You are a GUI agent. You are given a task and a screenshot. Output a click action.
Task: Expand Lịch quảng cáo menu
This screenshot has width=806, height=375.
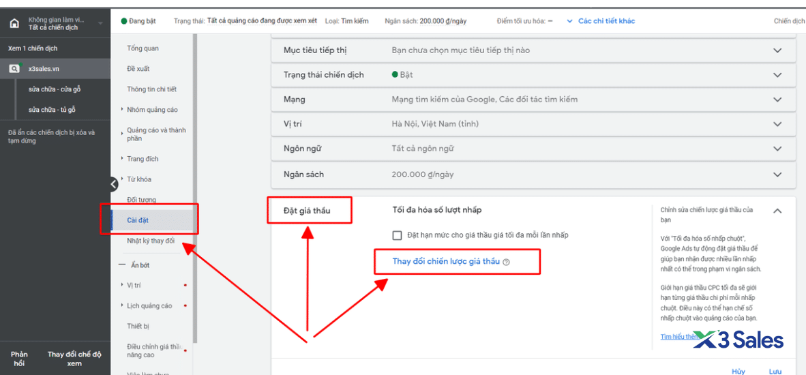pyautogui.click(x=149, y=305)
